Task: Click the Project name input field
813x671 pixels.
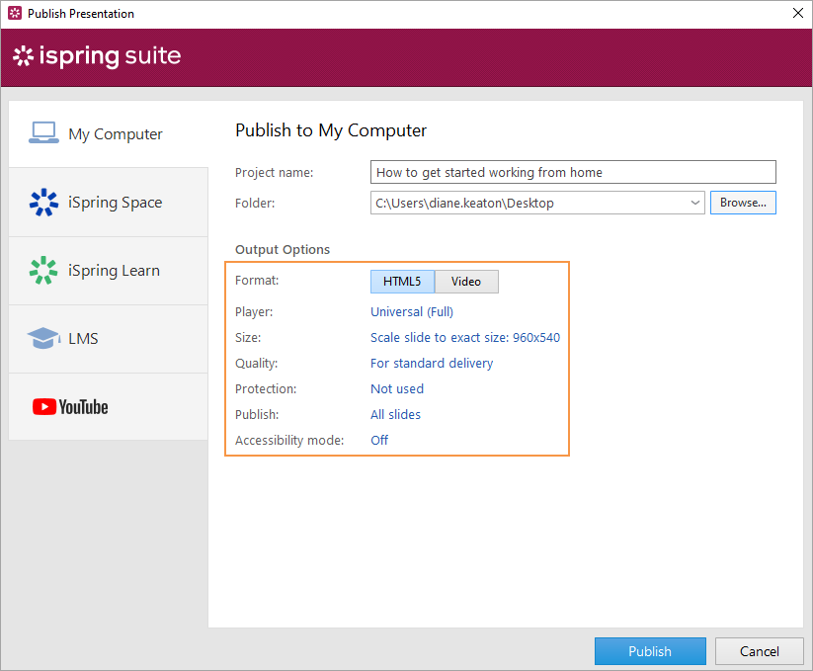Action: [x=573, y=172]
